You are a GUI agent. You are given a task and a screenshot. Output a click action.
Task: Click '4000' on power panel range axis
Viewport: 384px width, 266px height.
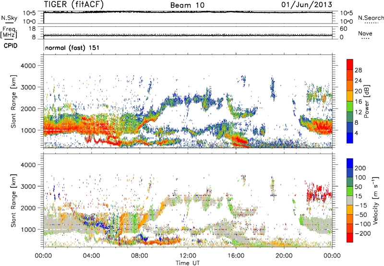(28, 66)
